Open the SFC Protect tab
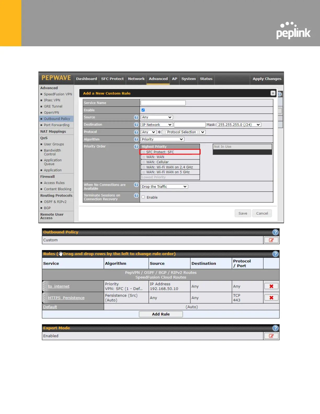 (x=112, y=79)
